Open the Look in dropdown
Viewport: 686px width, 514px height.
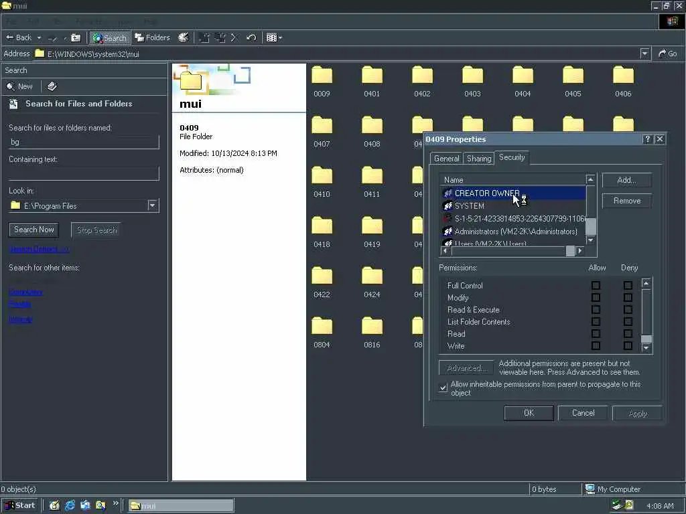(x=152, y=205)
